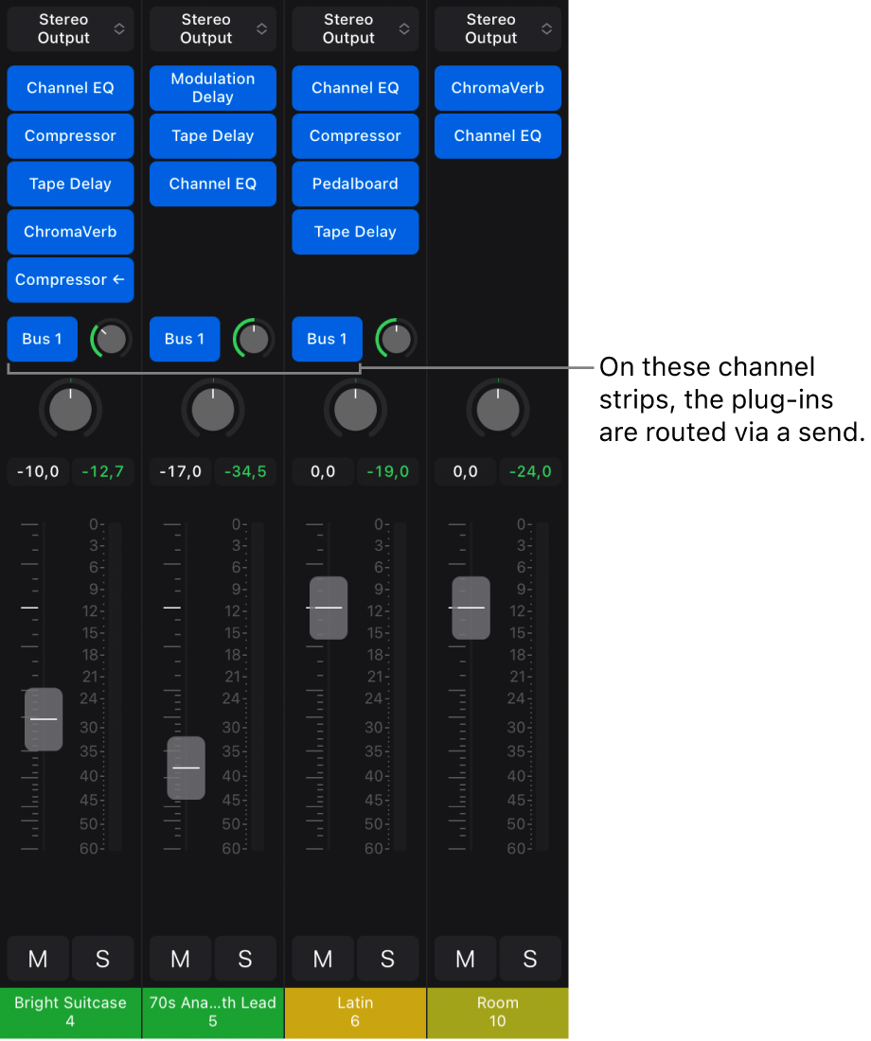The height and width of the screenshot is (1041, 871).
Task: Click the -12,7 peak level display
Action: [103, 472]
